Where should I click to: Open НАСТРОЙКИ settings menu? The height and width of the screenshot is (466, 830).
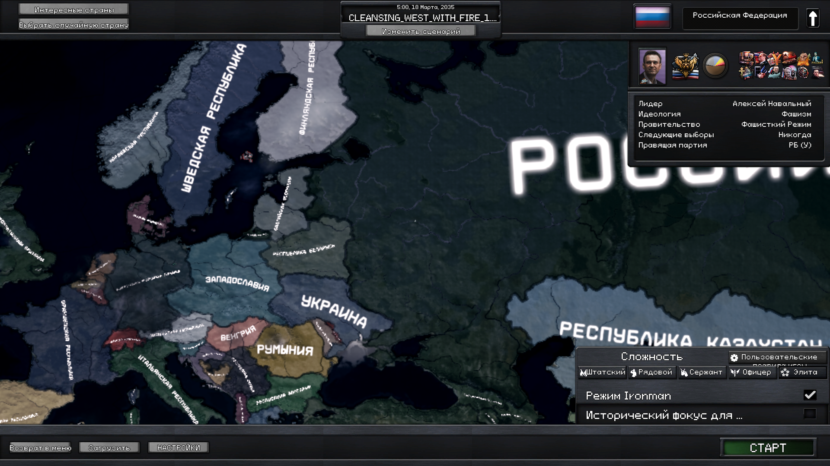tap(179, 447)
